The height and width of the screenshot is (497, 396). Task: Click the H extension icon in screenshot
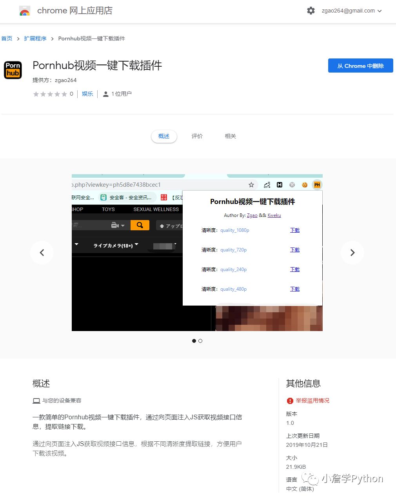[x=280, y=185]
